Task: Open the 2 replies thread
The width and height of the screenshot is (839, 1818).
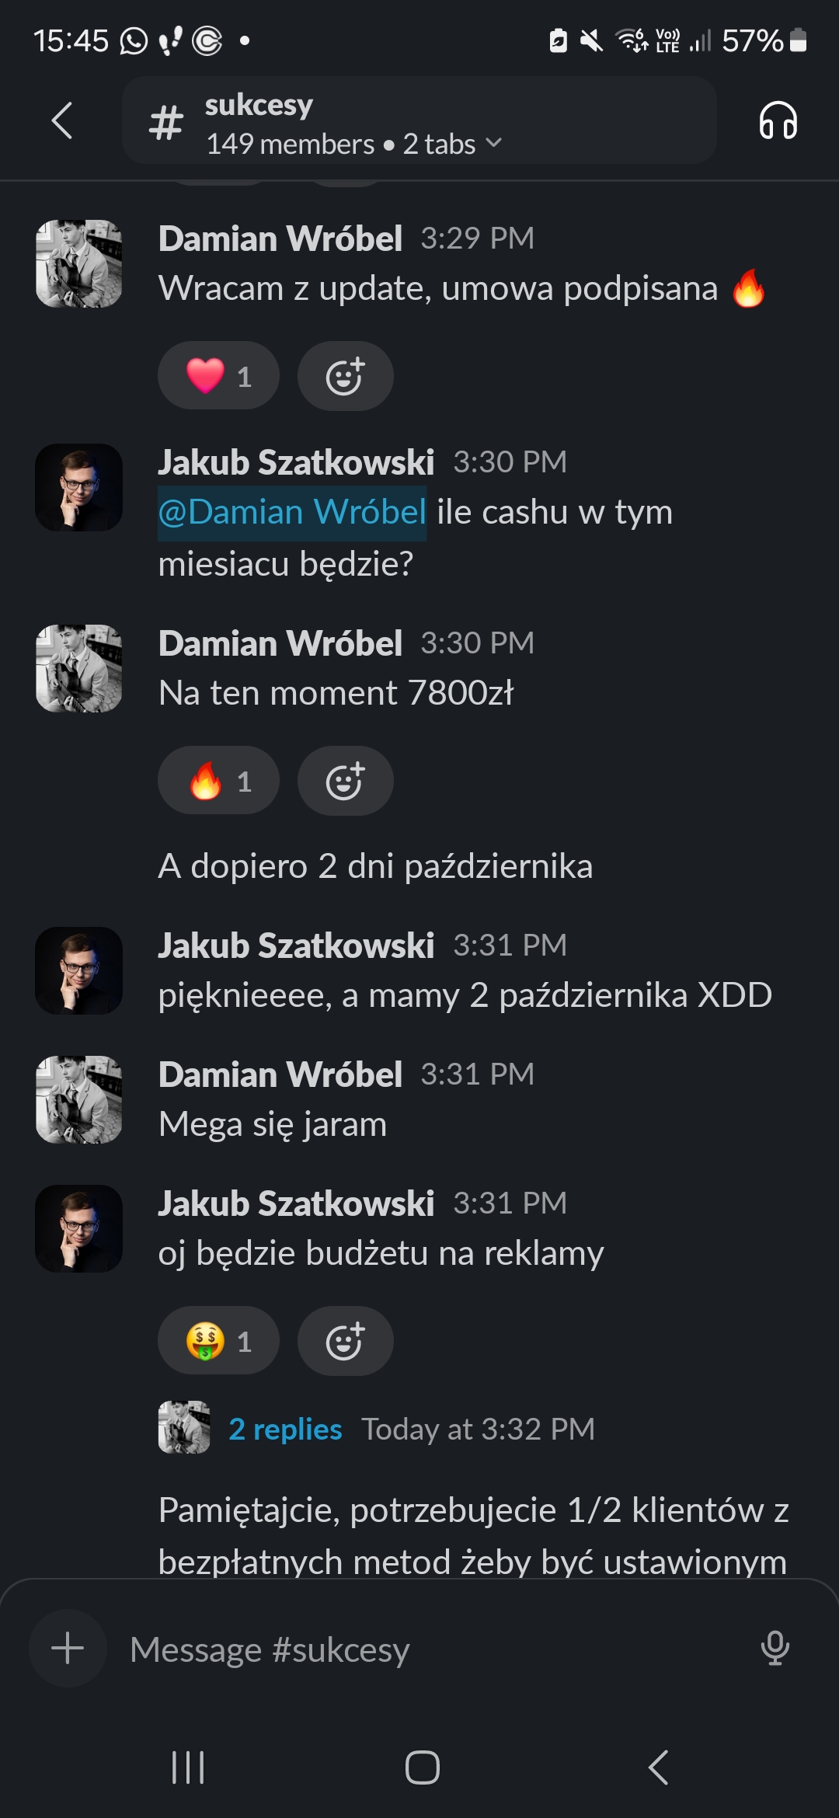Action: click(x=285, y=1429)
